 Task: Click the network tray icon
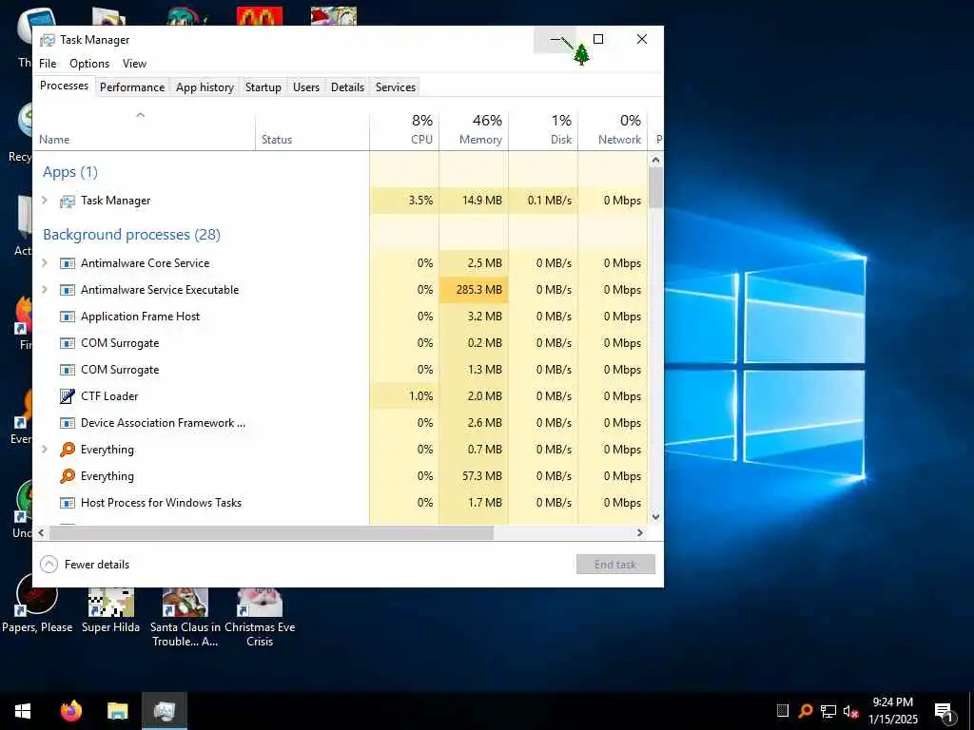pyautogui.click(x=828, y=711)
